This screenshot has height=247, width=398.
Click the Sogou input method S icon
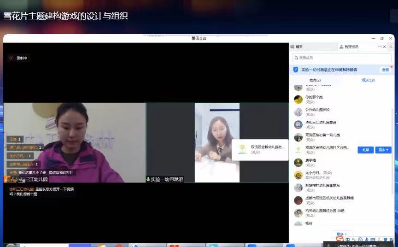(340, 240)
